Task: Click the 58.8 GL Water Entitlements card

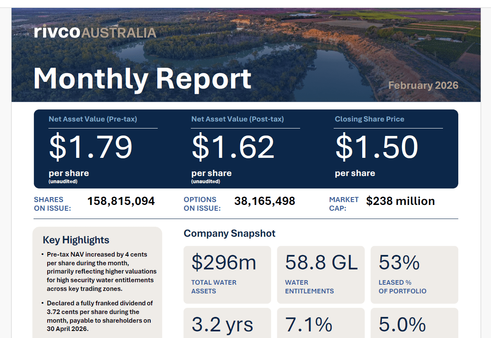Action: click(321, 274)
